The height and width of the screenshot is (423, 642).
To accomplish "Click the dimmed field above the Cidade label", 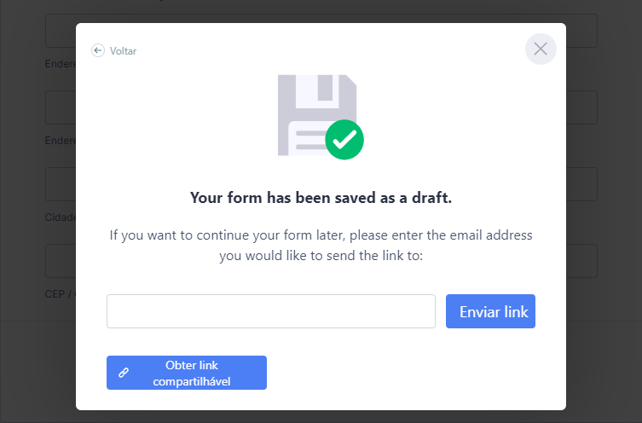I will click(x=60, y=184).
